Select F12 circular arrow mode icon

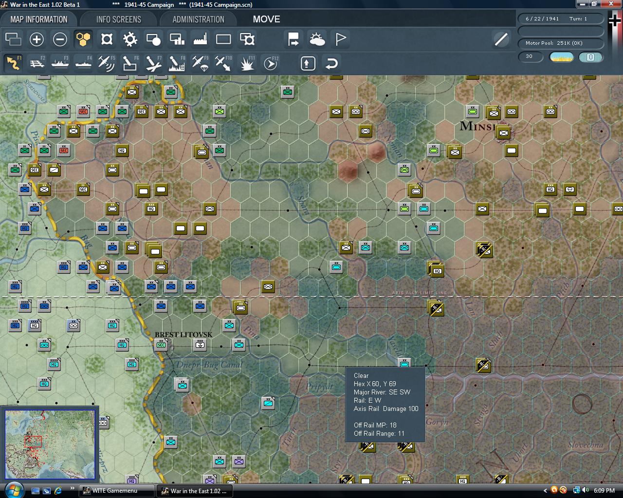click(x=270, y=63)
